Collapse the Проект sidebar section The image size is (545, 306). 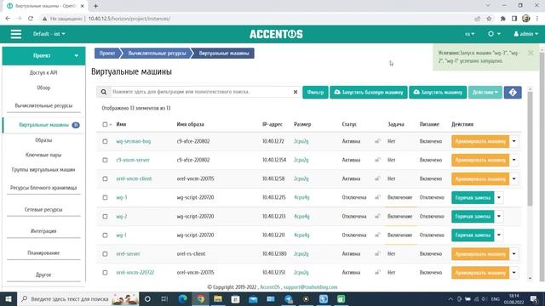(x=43, y=56)
